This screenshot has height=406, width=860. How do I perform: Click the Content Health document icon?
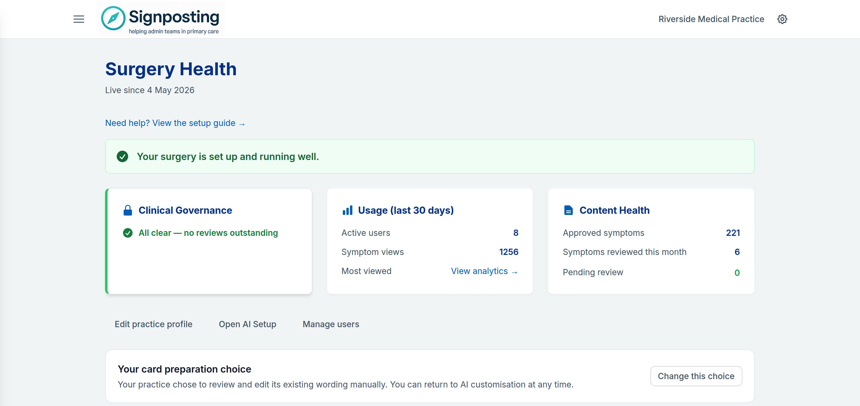point(568,210)
